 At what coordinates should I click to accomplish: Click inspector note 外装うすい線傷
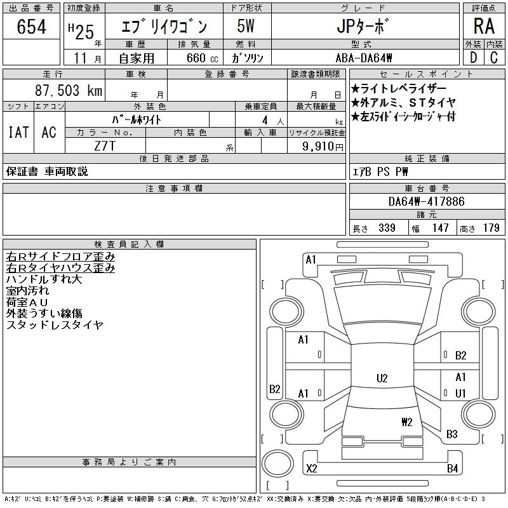tap(44, 313)
